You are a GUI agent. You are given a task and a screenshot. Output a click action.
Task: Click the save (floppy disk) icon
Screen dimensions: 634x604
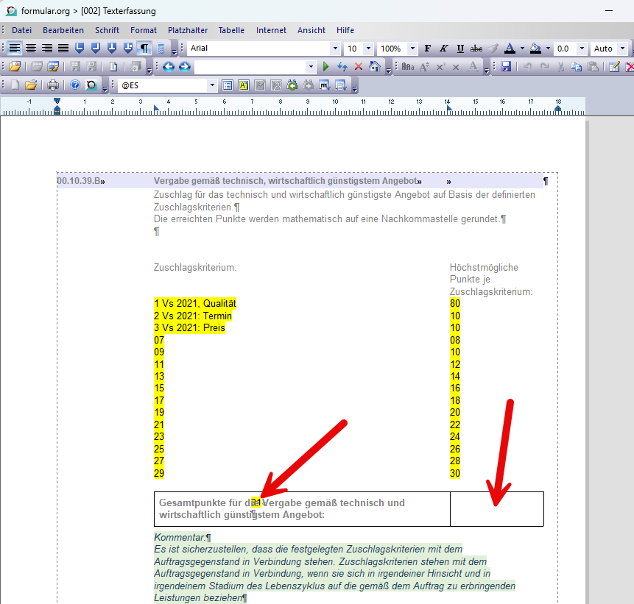pyautogui.click(x=505, y=67)
